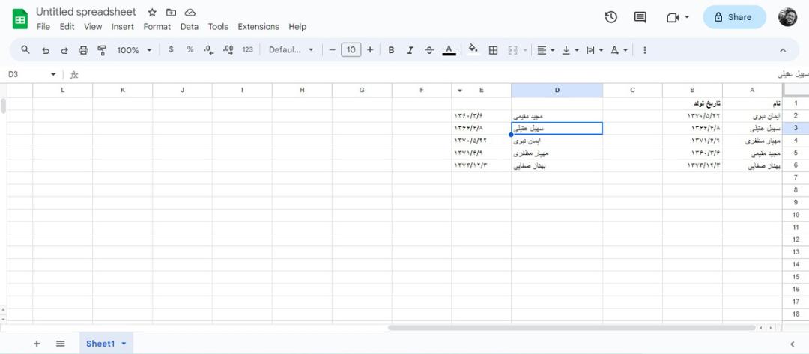Open the Extensions menu
Viewport: 809px width, 354px height.
tap(258, 27)
